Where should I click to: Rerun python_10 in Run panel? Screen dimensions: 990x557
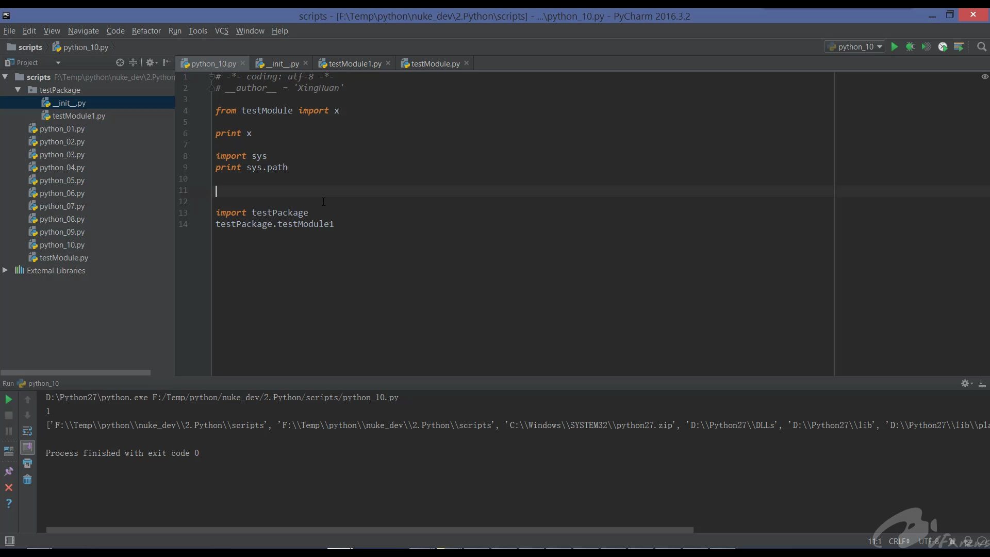[x=8, y=399]
